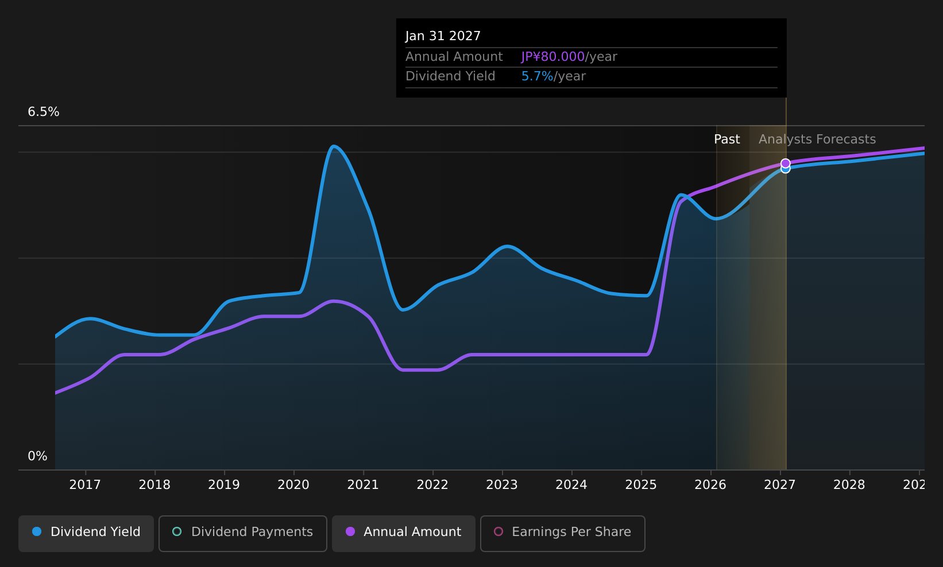Click the Analysts Forecasts label
Screen dimensions: 943x567
click(817, 139)
